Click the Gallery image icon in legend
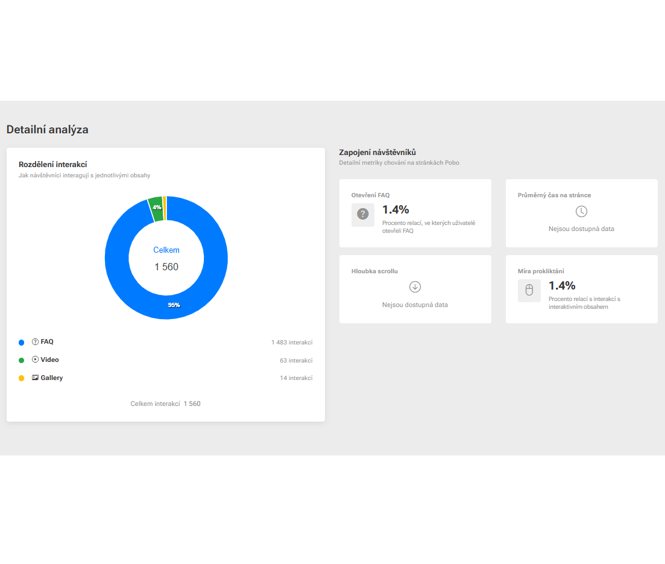This screenshot has width=665, height=564. click(35, 378)
